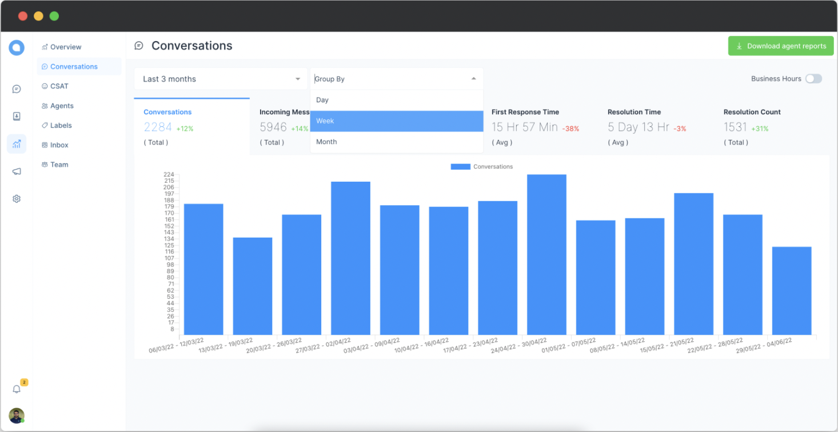Image resolution: width=838 pixels, height=432 pixels.
Task: Select the Resolution Time metric
Action: 656,126
